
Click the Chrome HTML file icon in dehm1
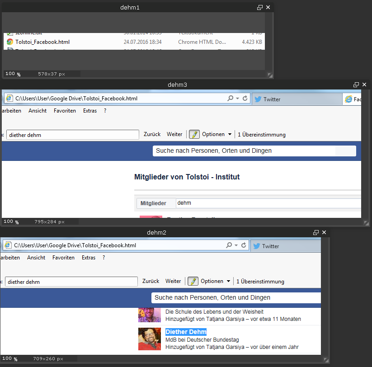coord(10,42)
